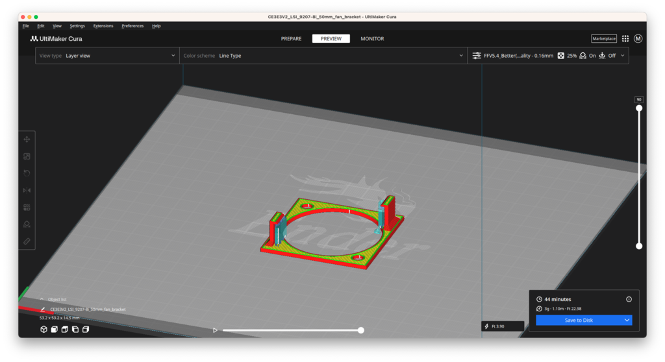Switch to the PREVIEW stage tab

331,38
